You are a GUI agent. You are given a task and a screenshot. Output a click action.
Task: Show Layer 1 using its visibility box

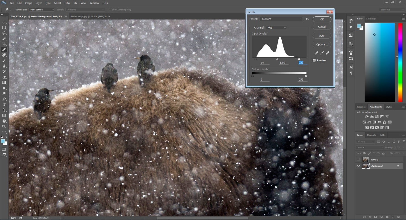tap(358, 160)
